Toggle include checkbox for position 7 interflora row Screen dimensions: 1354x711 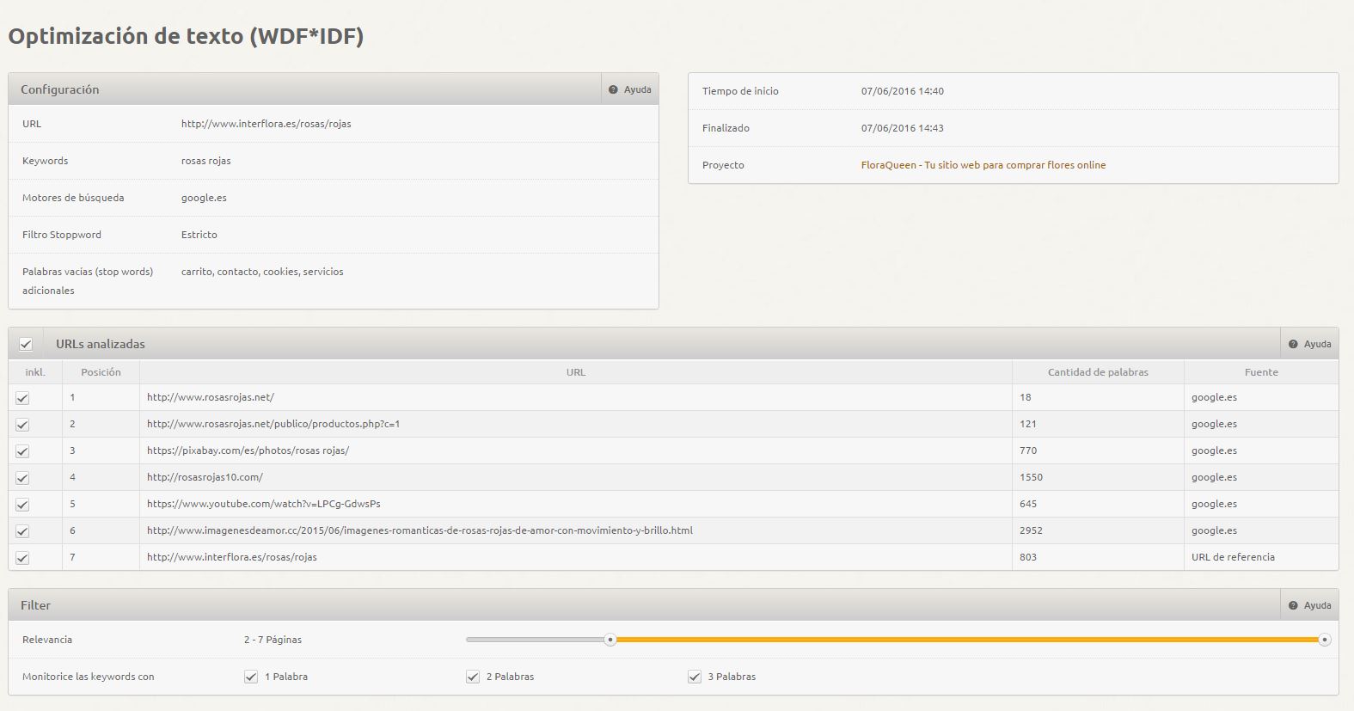[x=22, y=558]
